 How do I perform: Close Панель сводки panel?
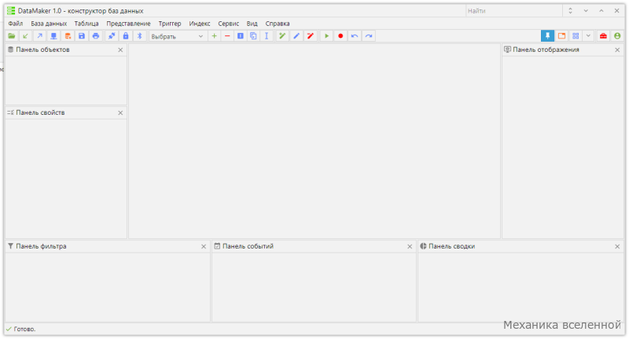coord(617,247)
